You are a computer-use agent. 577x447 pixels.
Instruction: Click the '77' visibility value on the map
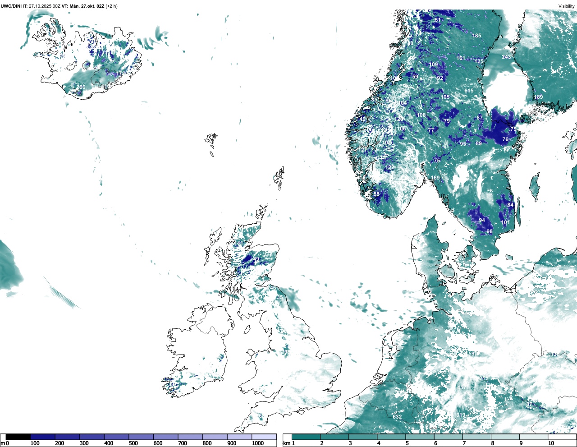pos(431,130)
